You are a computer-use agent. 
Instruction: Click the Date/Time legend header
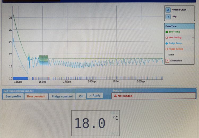coord(179,26)
